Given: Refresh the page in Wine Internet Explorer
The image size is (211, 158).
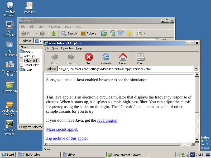Looking at the screenshot, I should [106, 57].
